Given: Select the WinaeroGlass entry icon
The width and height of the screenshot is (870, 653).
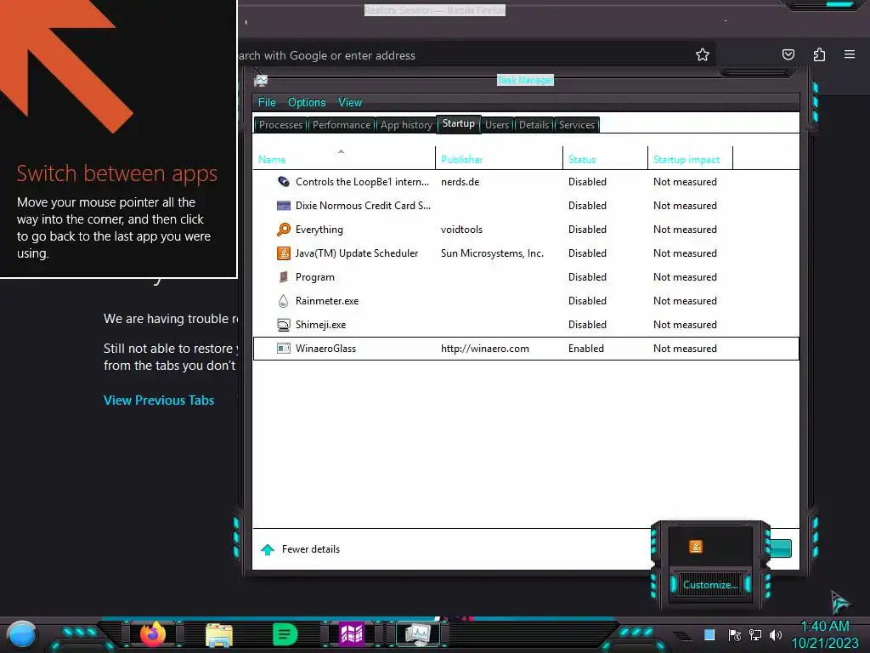Looking at the screenshot, I should pos(284,348).
